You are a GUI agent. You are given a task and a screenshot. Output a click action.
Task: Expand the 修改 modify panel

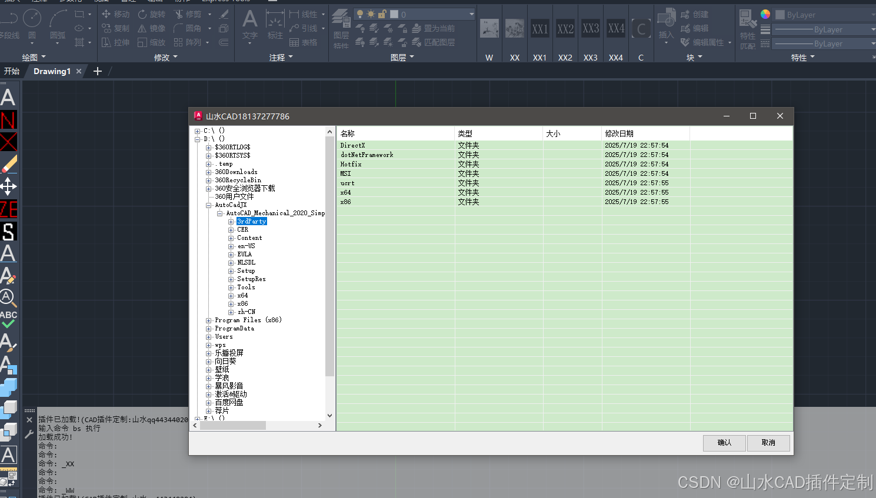(166, 57)
